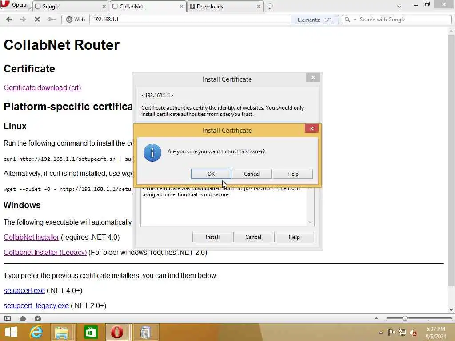Open a new tab with plus icon
Image resolution: width=455 pixels, height=341 pixels.
[x=270, y=6]
